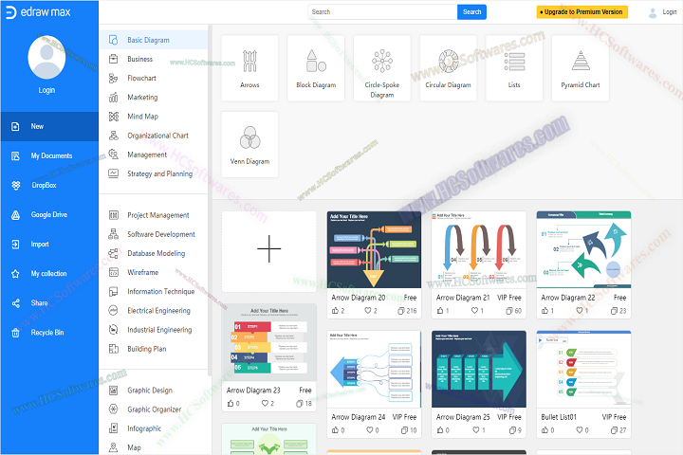Like Arrow Diagram 20 with thumbs-up icon
Viewport: 683px width, 455px height.
pos(336,311)
